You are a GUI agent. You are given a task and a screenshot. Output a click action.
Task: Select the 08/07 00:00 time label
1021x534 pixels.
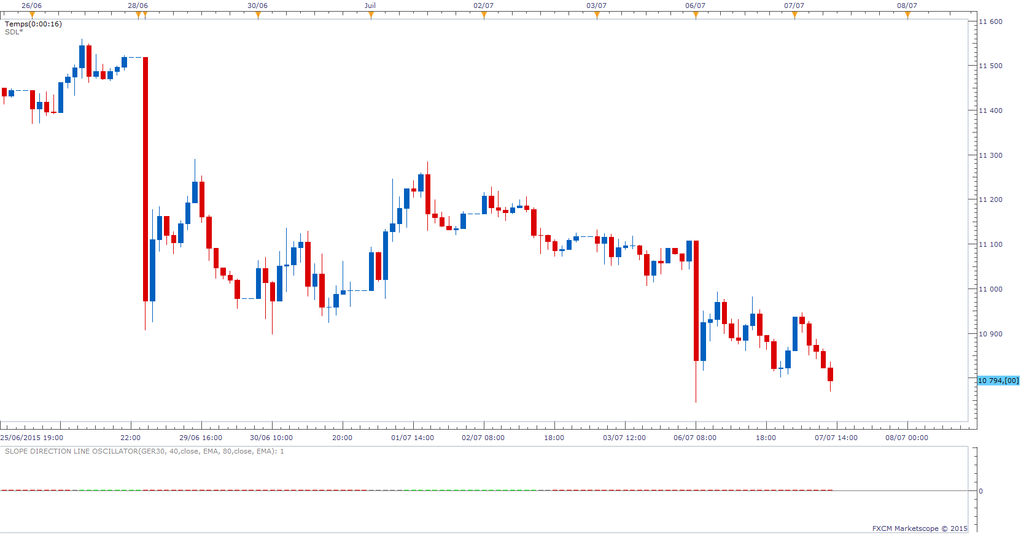tap(907, 438)
